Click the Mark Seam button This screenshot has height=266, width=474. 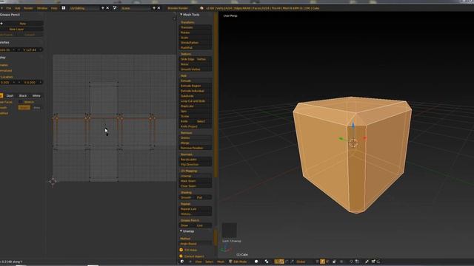pos(195,181)
